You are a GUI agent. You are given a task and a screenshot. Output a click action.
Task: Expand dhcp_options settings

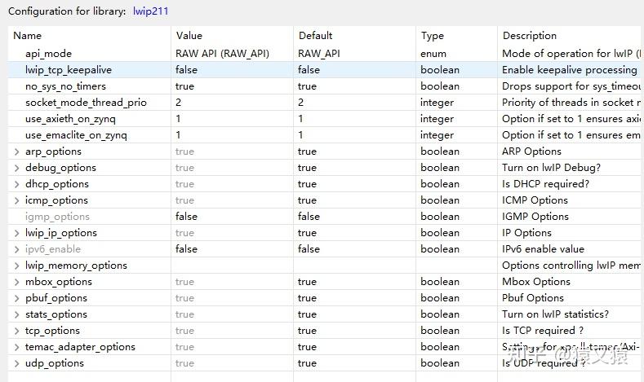(17, 184)
